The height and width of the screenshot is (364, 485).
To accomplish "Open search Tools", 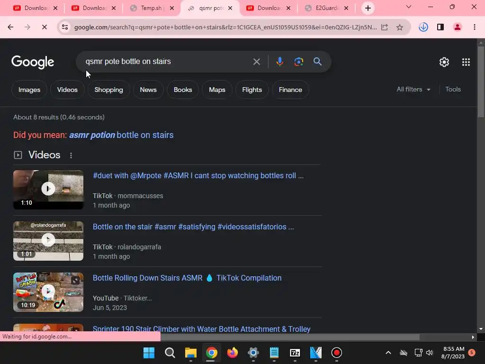I will (453, 90).
